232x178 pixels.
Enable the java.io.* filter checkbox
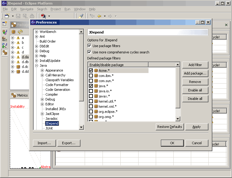click(x=91, y=91)
